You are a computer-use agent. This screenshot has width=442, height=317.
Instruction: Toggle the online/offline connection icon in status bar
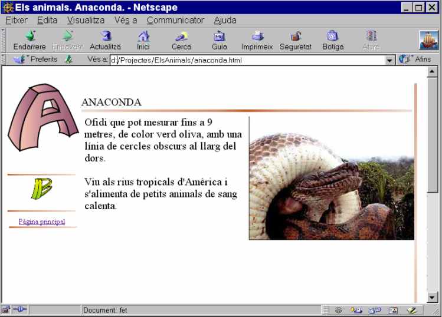[19, 310]
